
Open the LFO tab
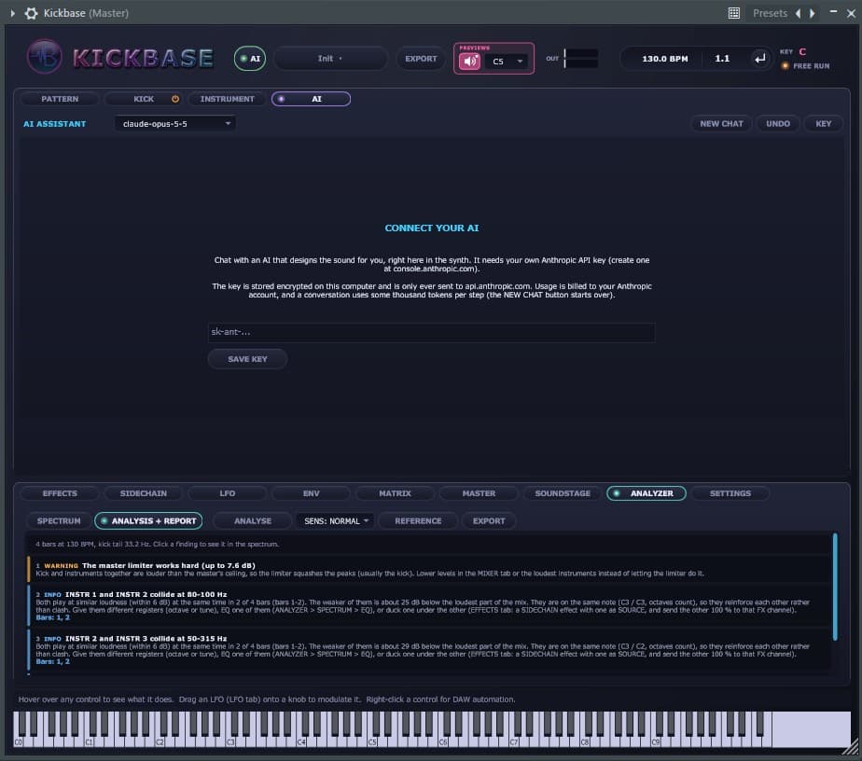point(228,493)
